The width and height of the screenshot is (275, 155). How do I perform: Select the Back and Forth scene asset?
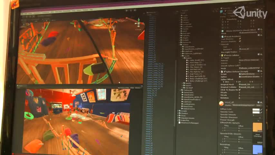(x=195, y=76)
